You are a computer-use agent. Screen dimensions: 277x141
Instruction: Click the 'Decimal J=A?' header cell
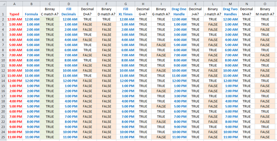click(195, 12)
